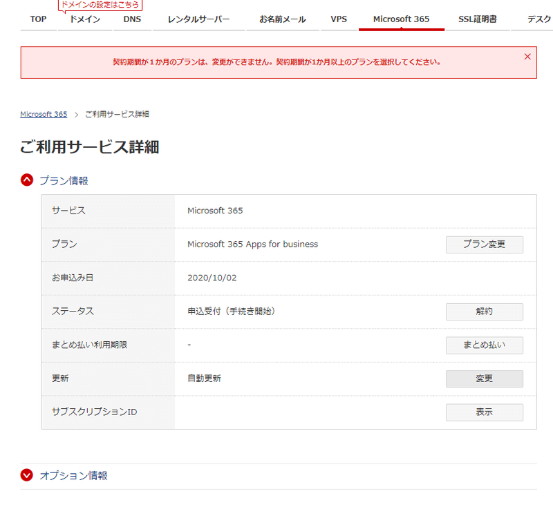Click the red error message text

(x=276, y=62)
